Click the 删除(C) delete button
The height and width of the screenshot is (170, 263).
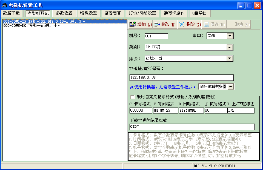click(190, 24)
